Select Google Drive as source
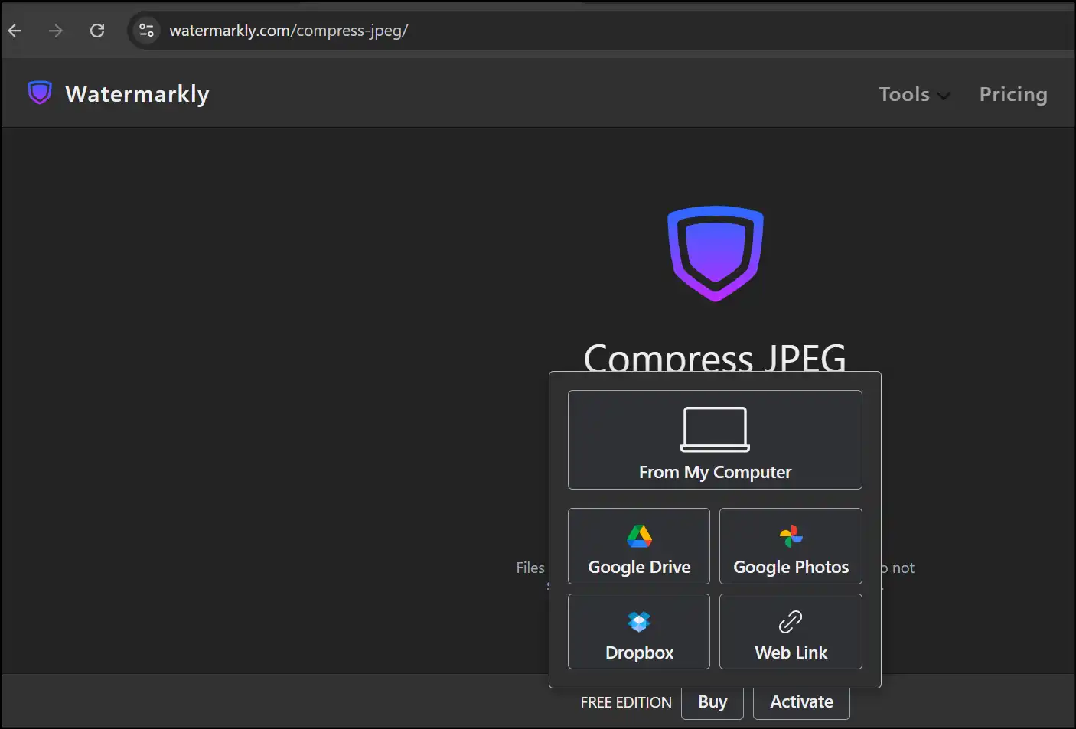 [639, 546]
